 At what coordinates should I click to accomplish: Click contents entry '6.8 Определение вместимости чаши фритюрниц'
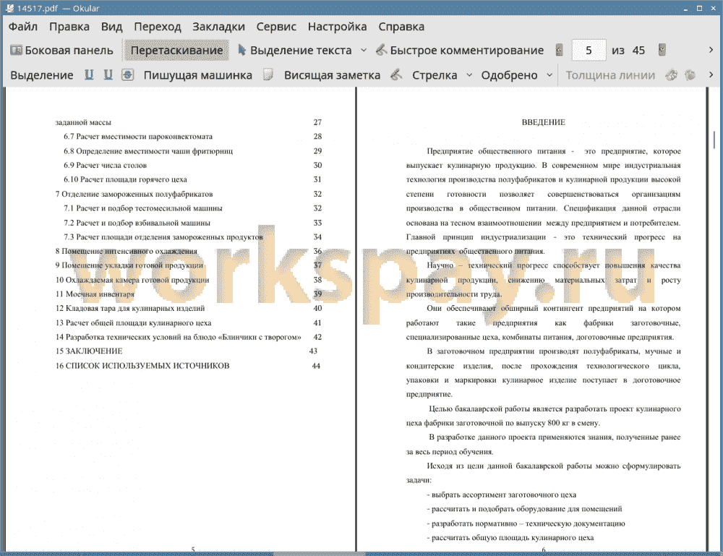click(x=148, y=151)
